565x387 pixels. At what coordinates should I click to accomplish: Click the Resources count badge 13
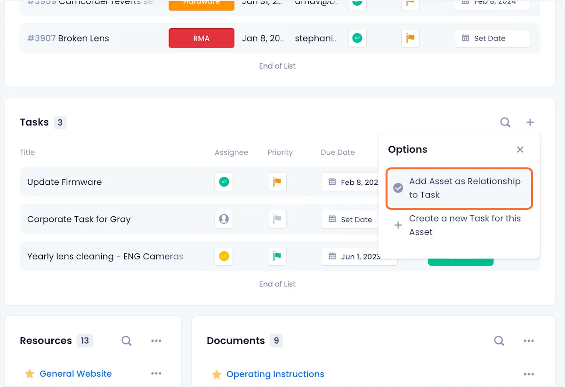point(85,340)
